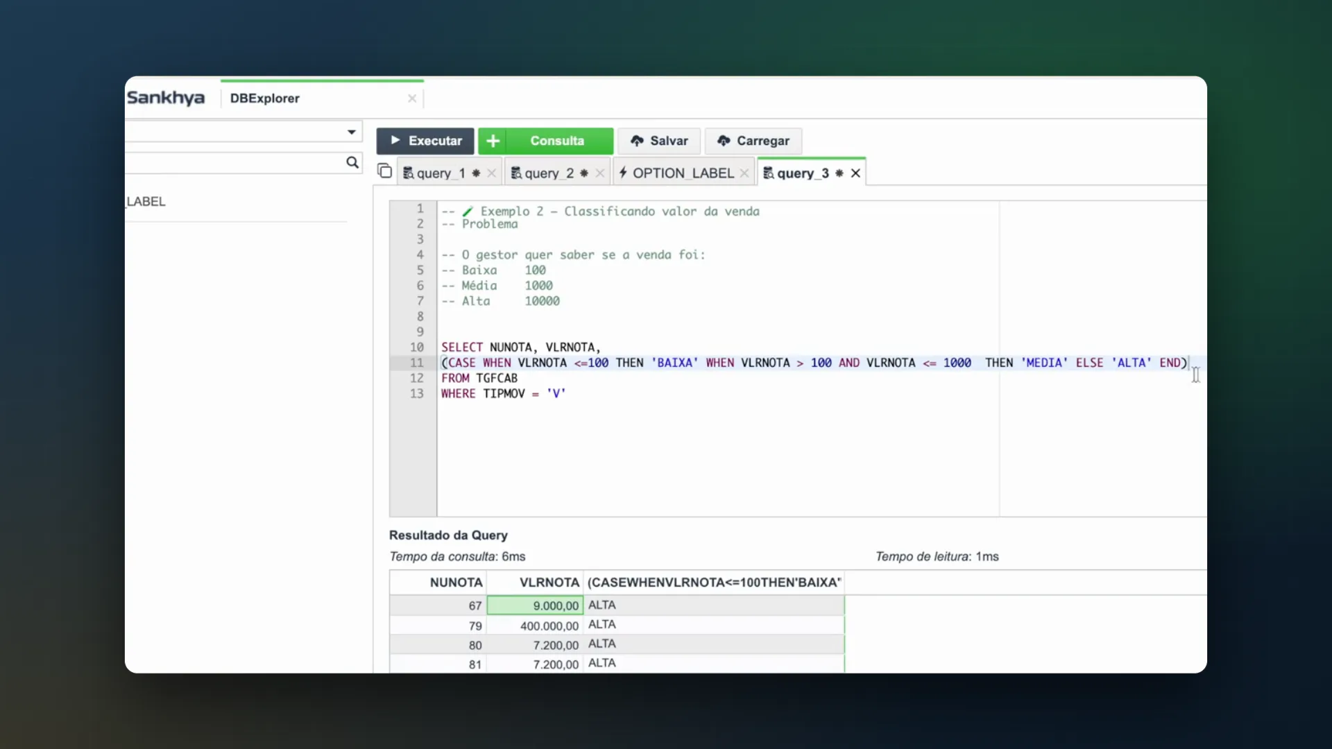Expand the left panel dropdown arrow
Viewport: 1332px width, 749px height.
coord(352,132)
